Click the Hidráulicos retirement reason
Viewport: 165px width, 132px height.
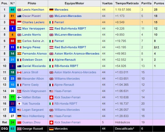click(122, 122)
